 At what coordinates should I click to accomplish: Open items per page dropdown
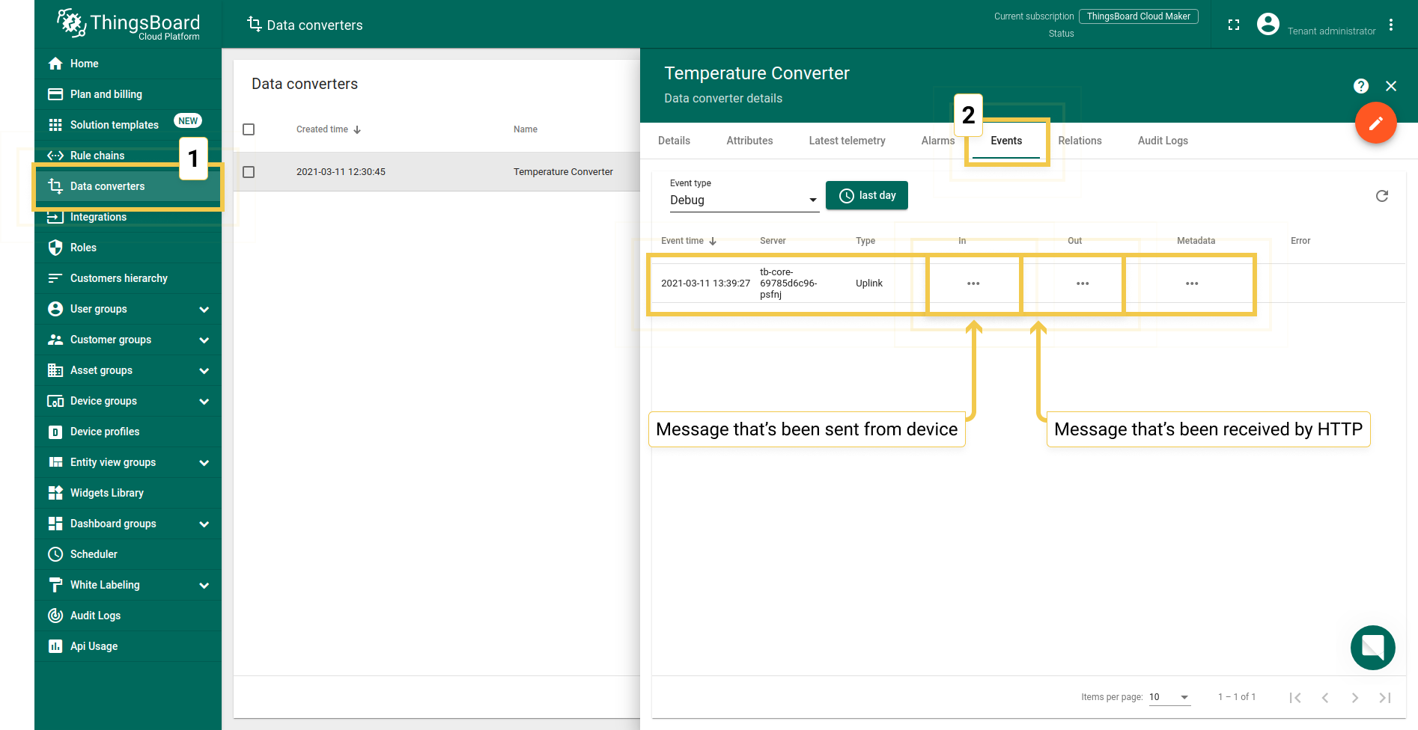1169,697
